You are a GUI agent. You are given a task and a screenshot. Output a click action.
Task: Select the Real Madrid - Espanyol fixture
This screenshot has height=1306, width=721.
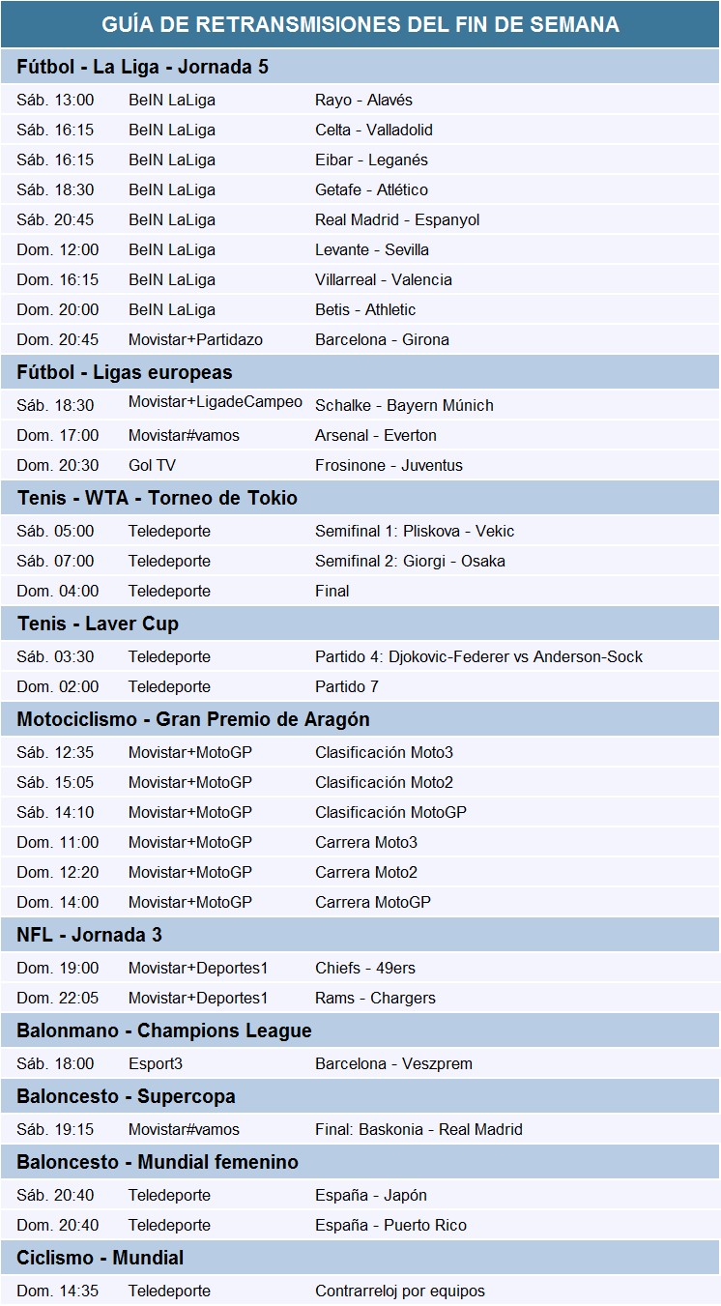(397, 219)
